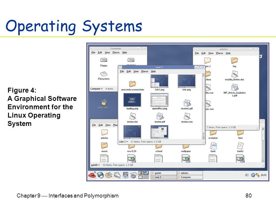Select the review1.pdf file icon
This screenshot has height=207, width=276.
point(187,103)
